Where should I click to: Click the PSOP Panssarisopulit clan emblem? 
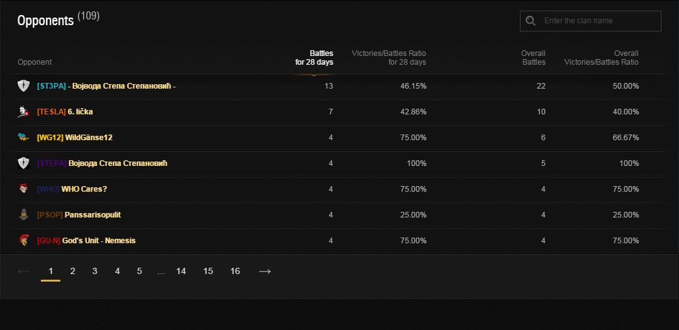(x=23, y=215)
